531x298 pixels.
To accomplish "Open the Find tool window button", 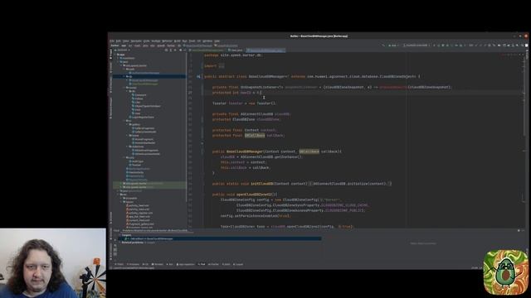I will tap(202, 264).
